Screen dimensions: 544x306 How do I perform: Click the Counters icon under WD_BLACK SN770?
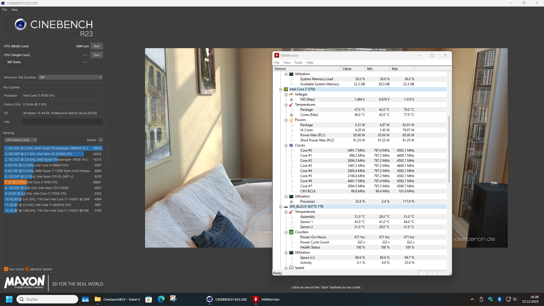(291, 232)
